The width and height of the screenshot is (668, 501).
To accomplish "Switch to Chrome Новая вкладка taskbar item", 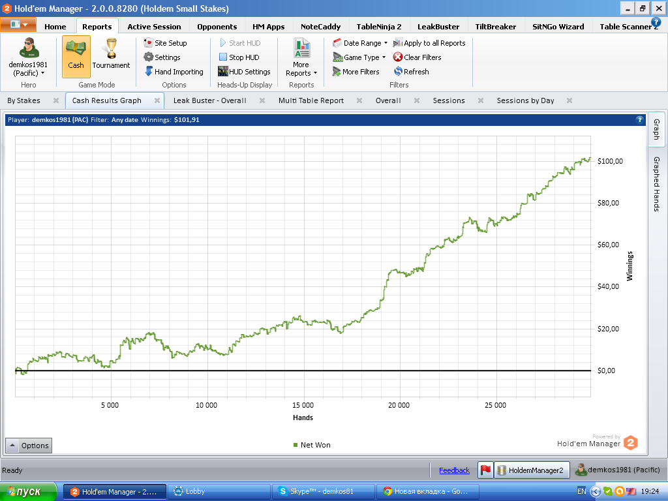I will [428, 492].
